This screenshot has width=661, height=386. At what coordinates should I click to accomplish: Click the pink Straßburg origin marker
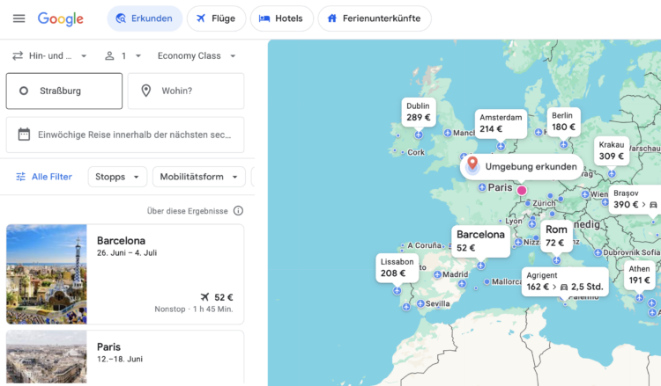pos(522,190)
